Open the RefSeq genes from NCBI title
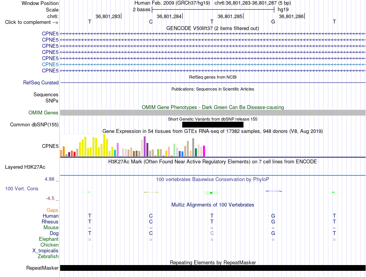 click(213, 77)
